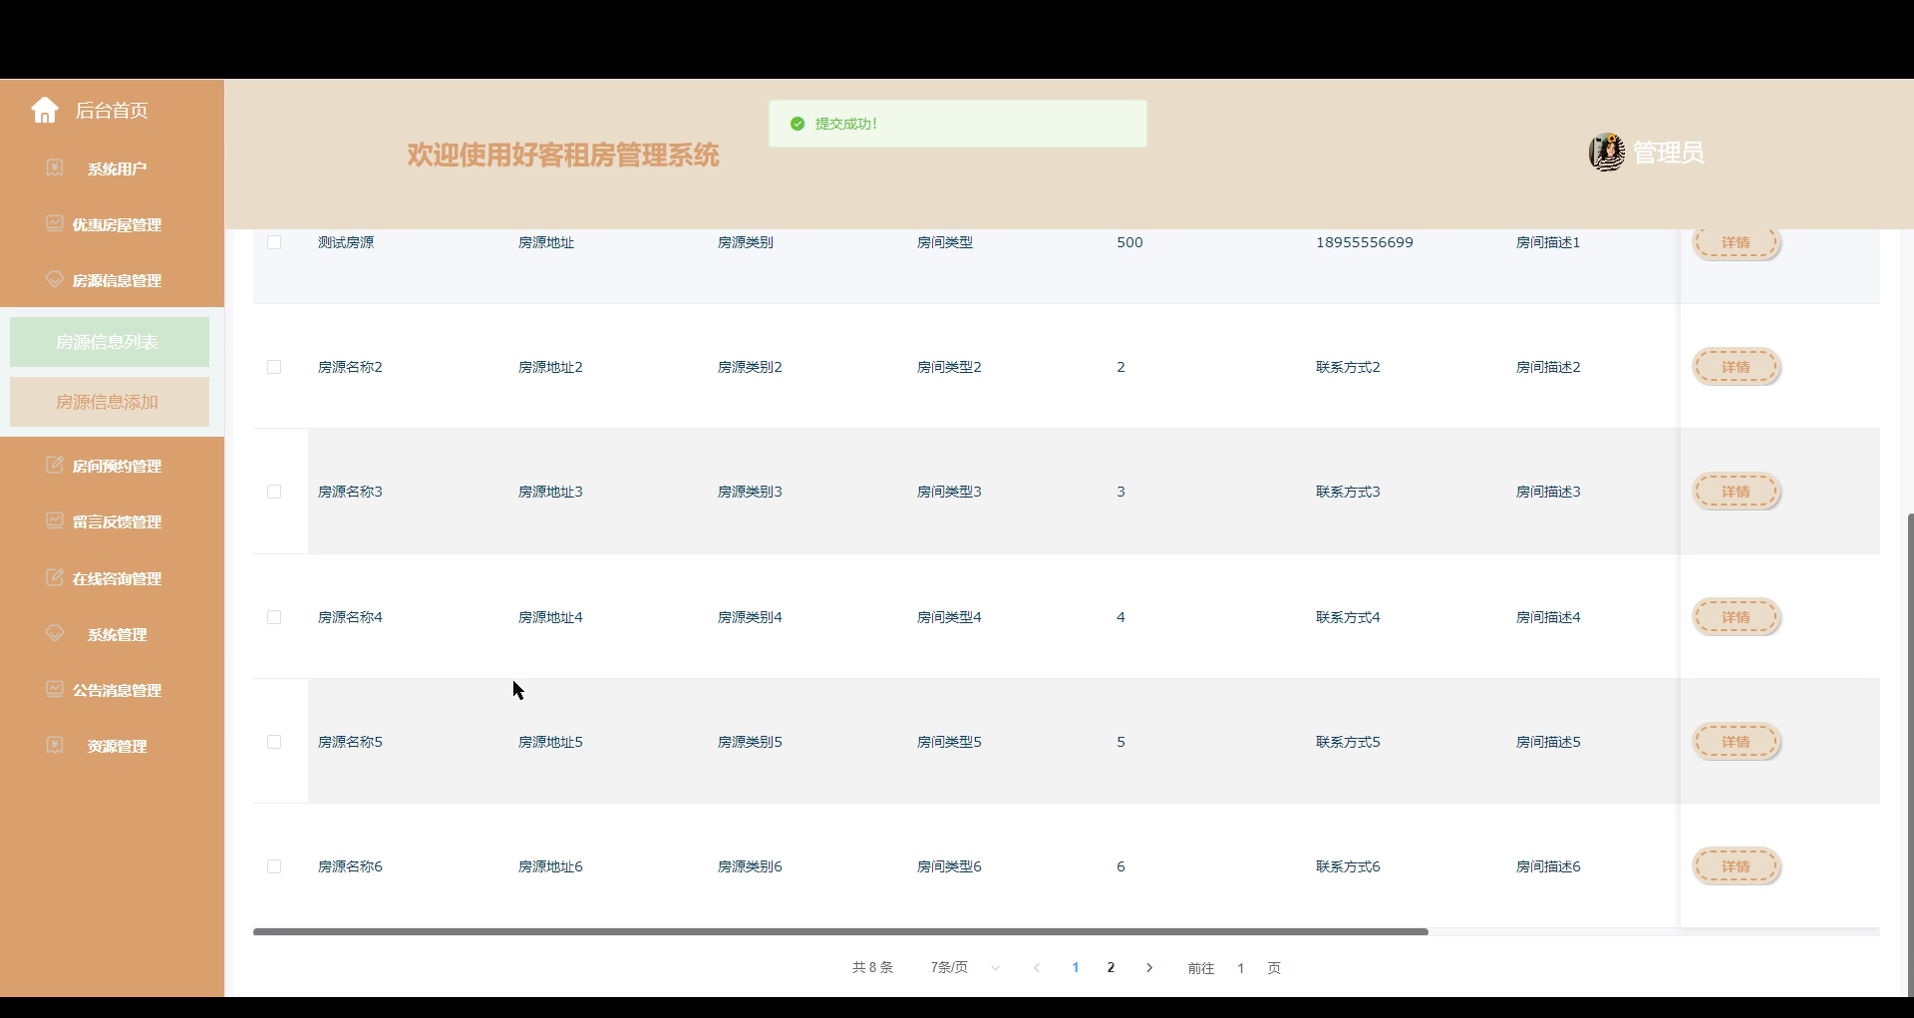
Task: Expand the 房间预约管理 menu
Action: tap(112, 466)
